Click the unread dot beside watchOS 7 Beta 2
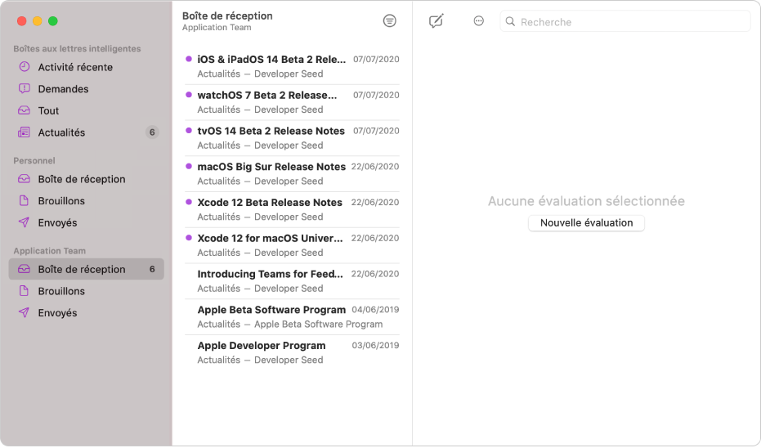761x448 pixels. 189,95
